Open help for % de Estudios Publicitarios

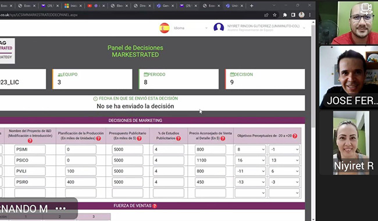click(x=178, y=138)
